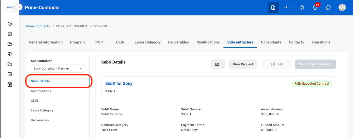Click the Edit button
The image size is (353, 138).
pos(277,64)
